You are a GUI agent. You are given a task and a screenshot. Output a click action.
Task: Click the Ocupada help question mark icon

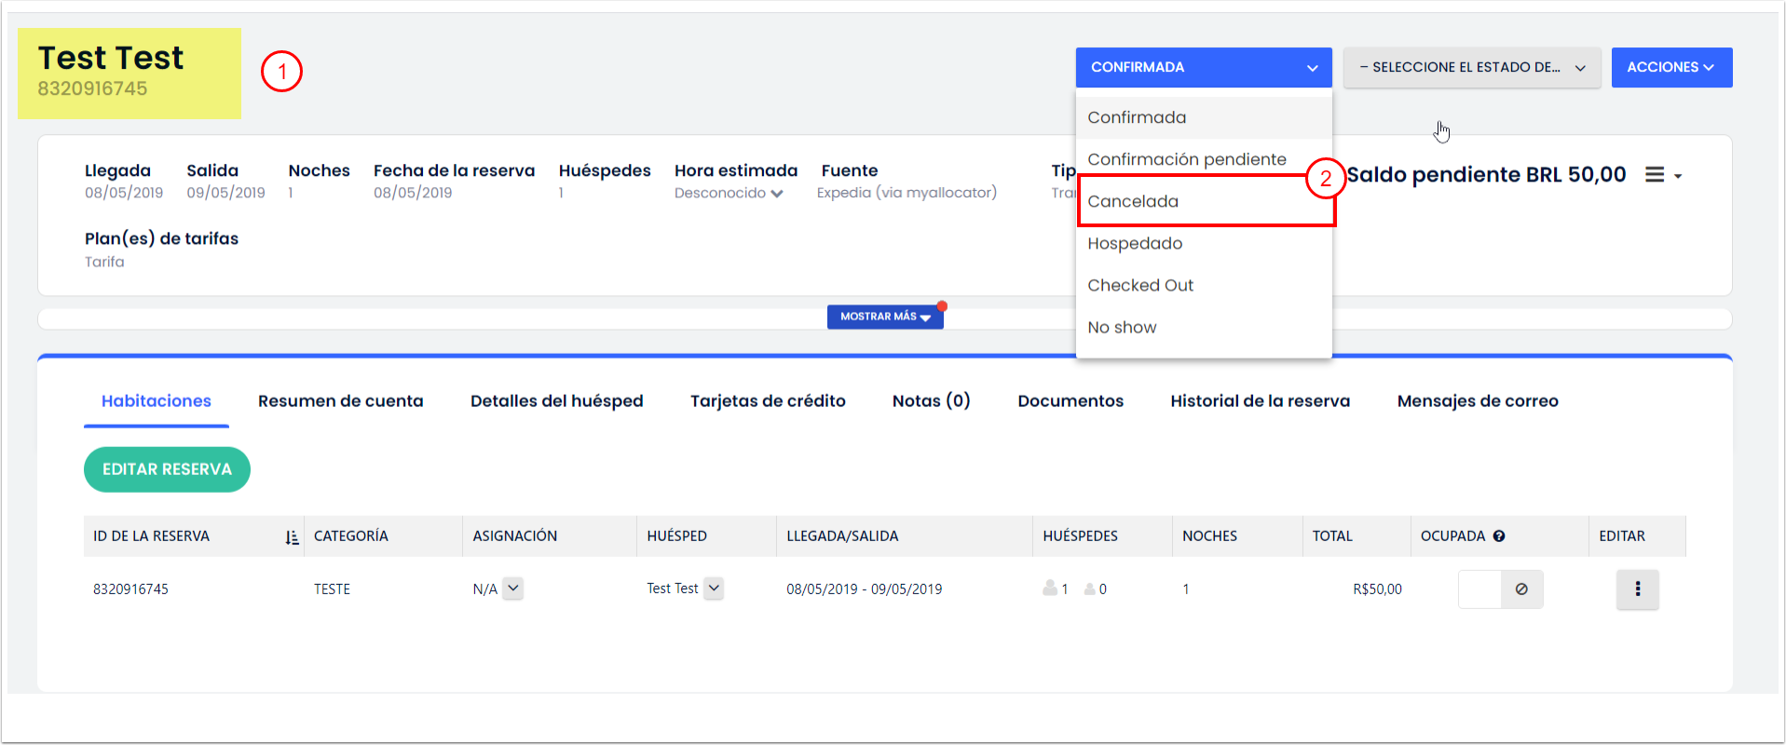(x=1499, y=536)
